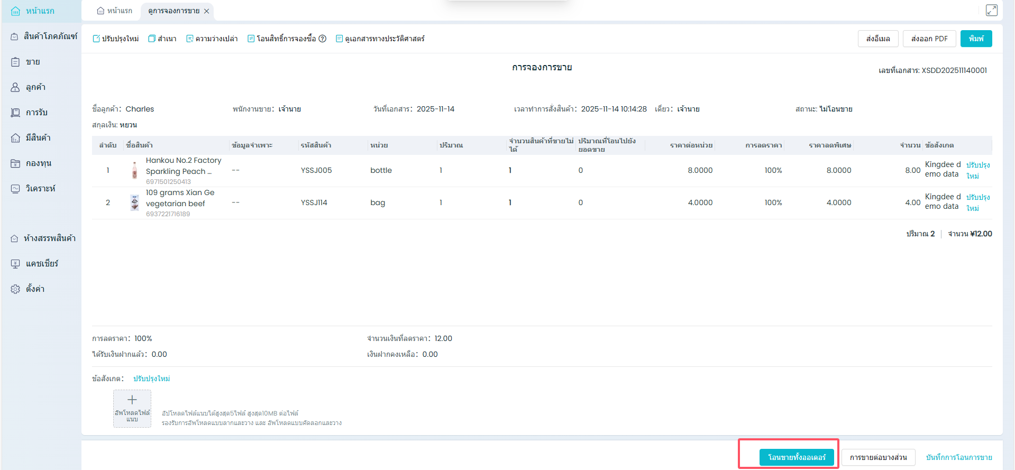Open the ตั้งค่า settings menu

[x=35, y=289]
